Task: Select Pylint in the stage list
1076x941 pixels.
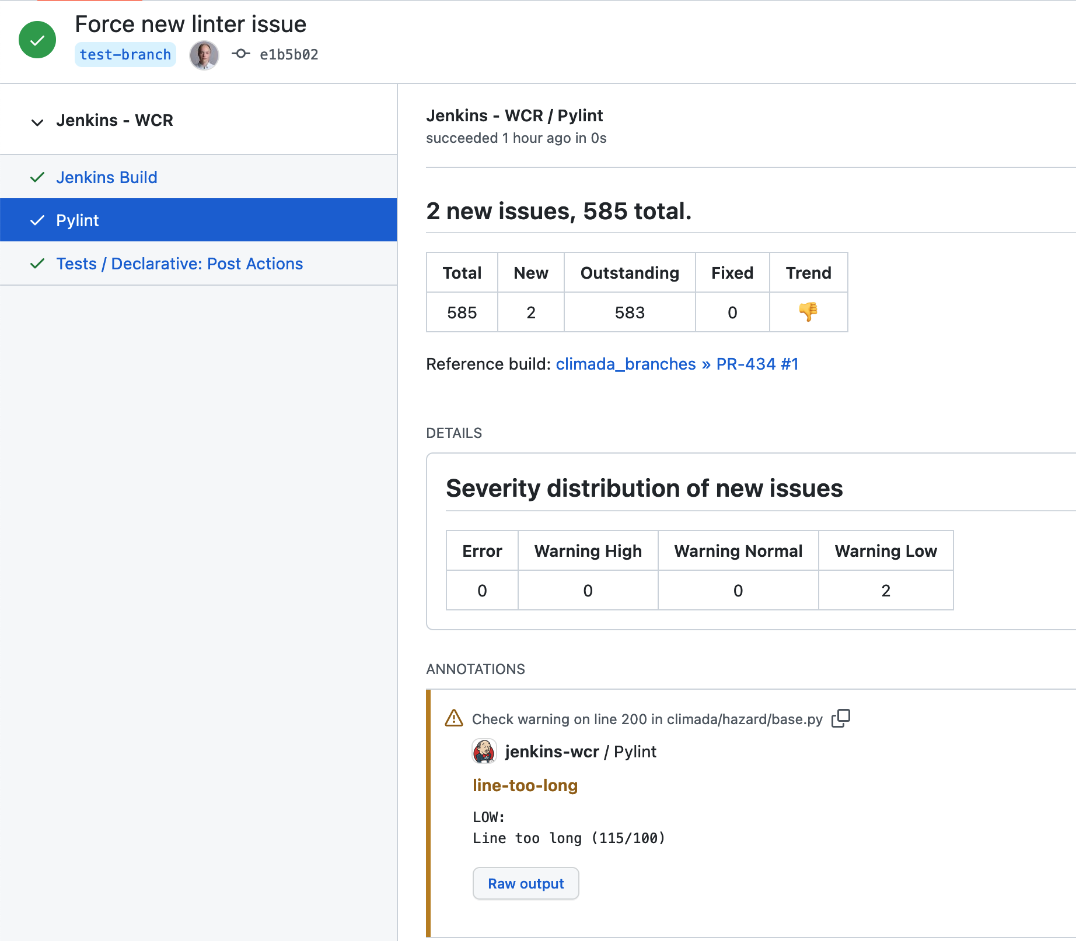Action: click(x=78, y=220)
